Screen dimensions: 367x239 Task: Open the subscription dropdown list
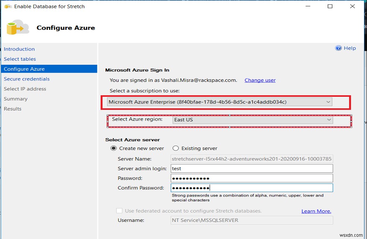328,102
